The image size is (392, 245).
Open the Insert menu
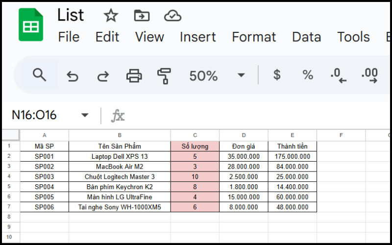point(197,37)
